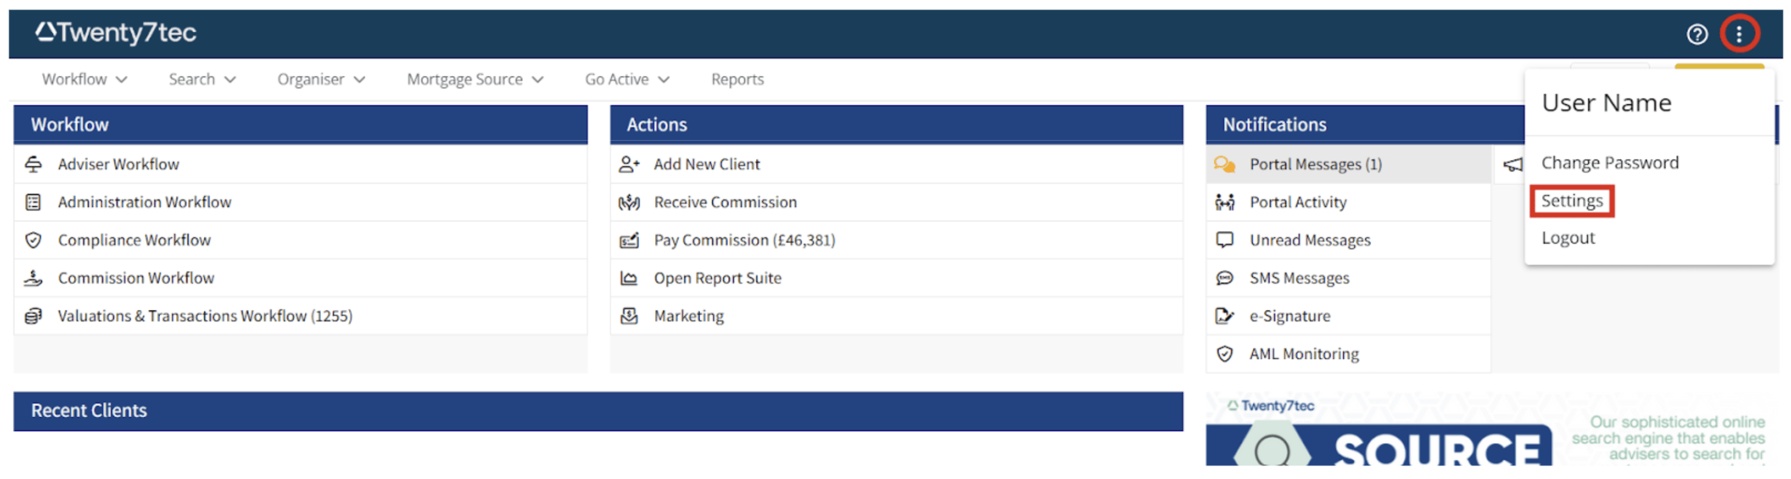
Task: Click the e-Signature pen icon
Action: click(x=1224, y=317)
